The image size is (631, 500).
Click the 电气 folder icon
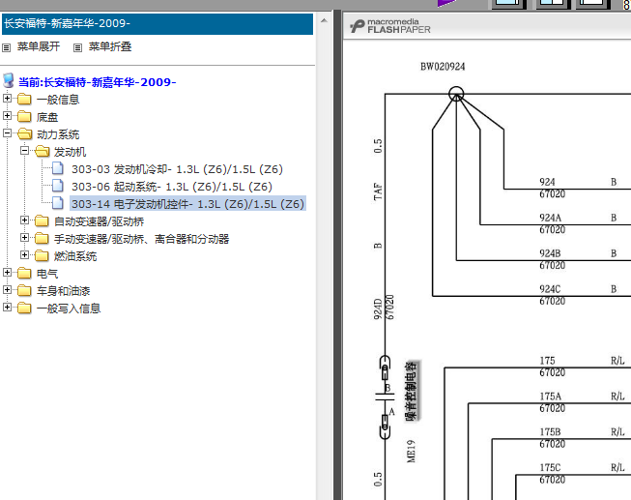24,273
